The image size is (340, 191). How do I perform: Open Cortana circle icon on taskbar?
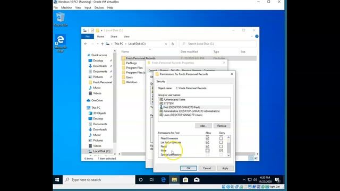(141, 180)
